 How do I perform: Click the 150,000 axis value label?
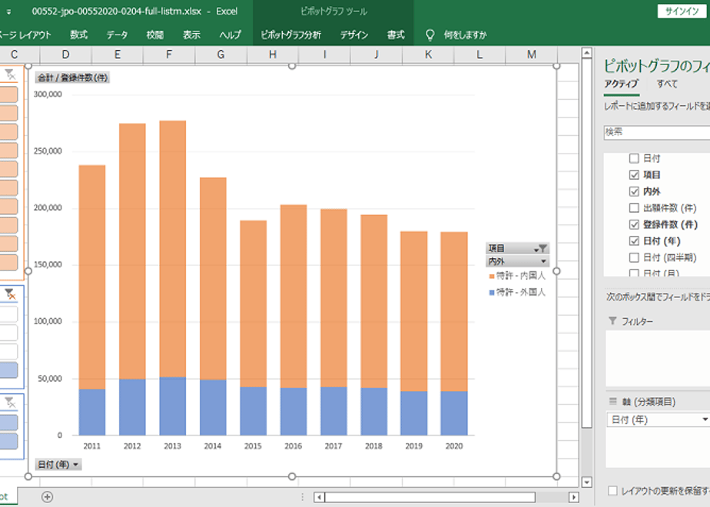point(48,264)
